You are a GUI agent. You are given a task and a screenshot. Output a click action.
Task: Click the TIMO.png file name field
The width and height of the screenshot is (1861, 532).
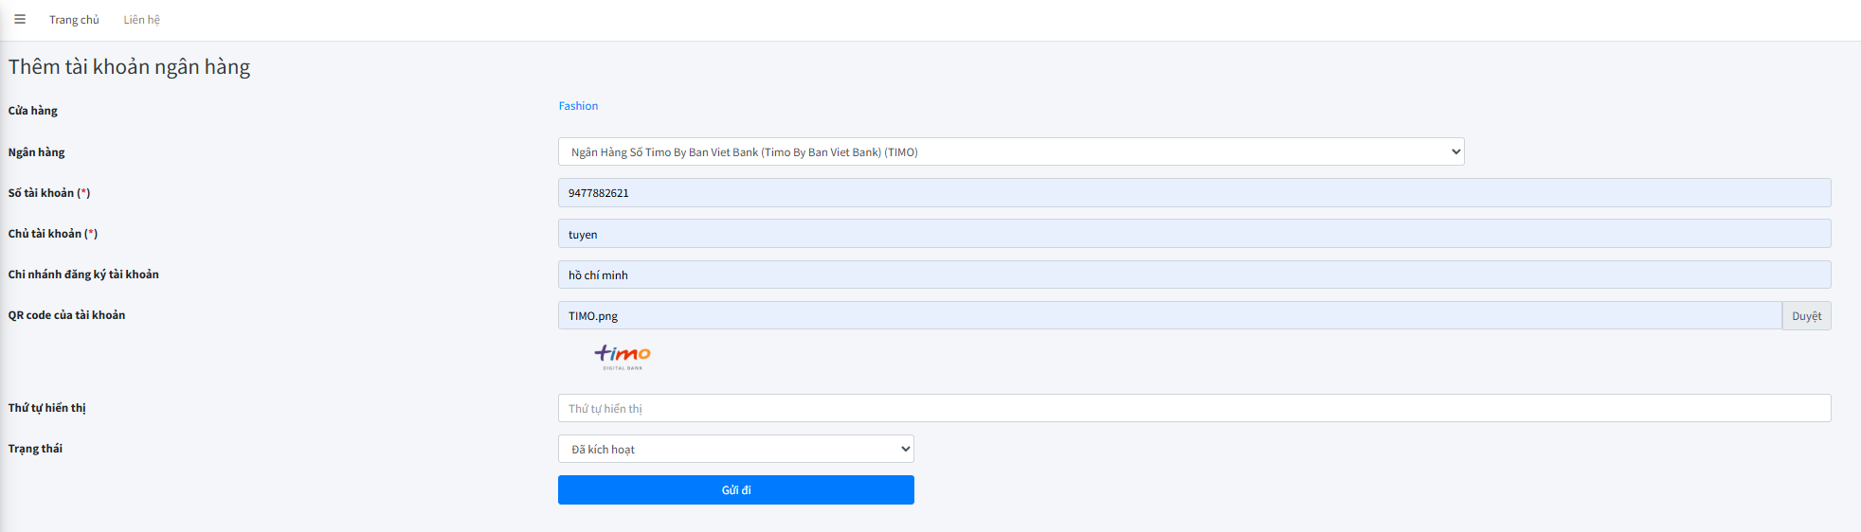coord(1169,316)
